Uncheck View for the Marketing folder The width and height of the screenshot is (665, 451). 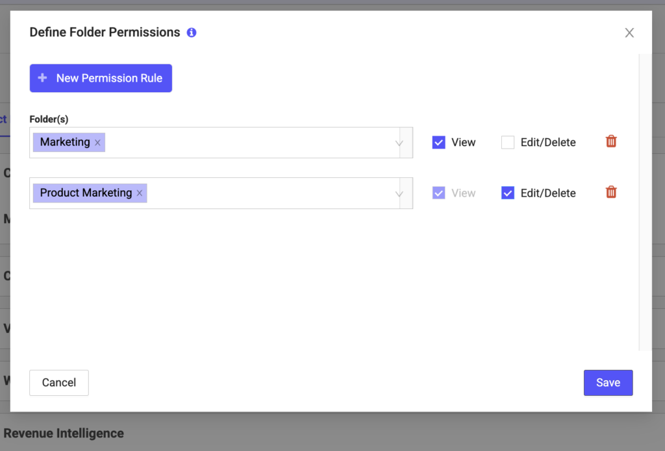(438, 142)
